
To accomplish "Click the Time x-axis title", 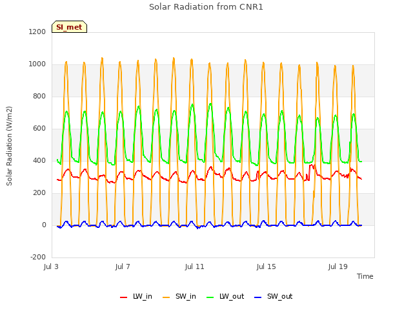I will [365, 276].
